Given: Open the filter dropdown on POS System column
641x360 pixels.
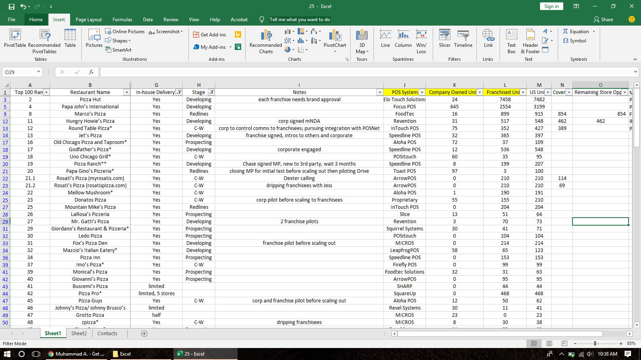Looking at the screenshot, I should [x=422, y=92].
